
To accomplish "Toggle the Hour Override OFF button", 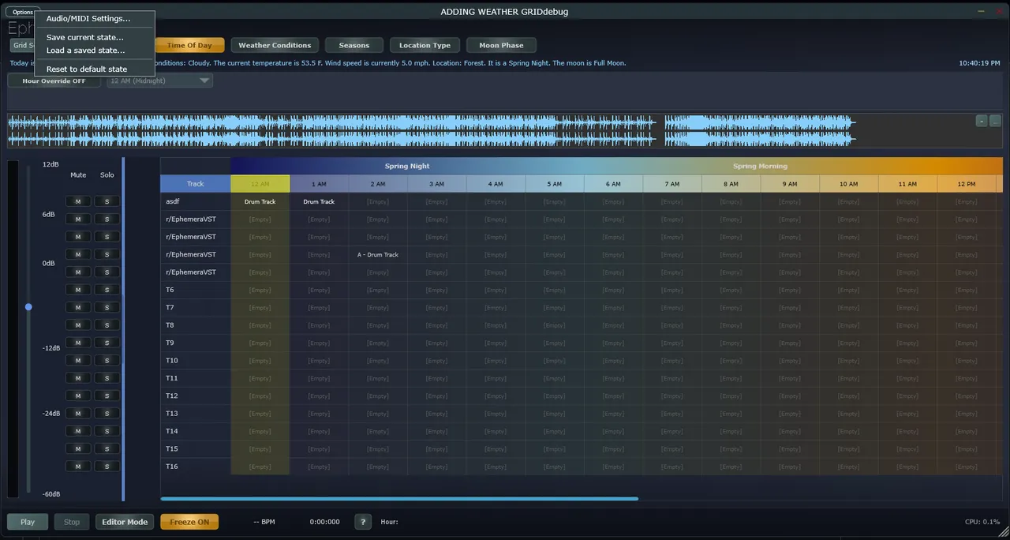I will 54,81.
